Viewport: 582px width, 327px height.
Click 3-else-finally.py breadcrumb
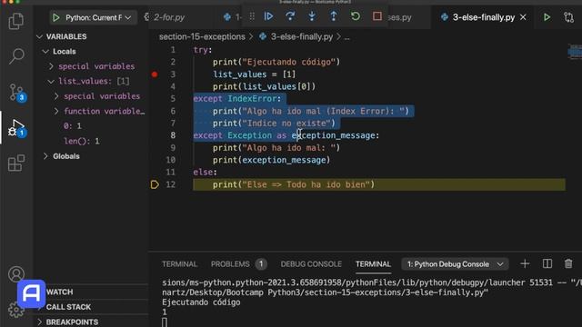301,36
